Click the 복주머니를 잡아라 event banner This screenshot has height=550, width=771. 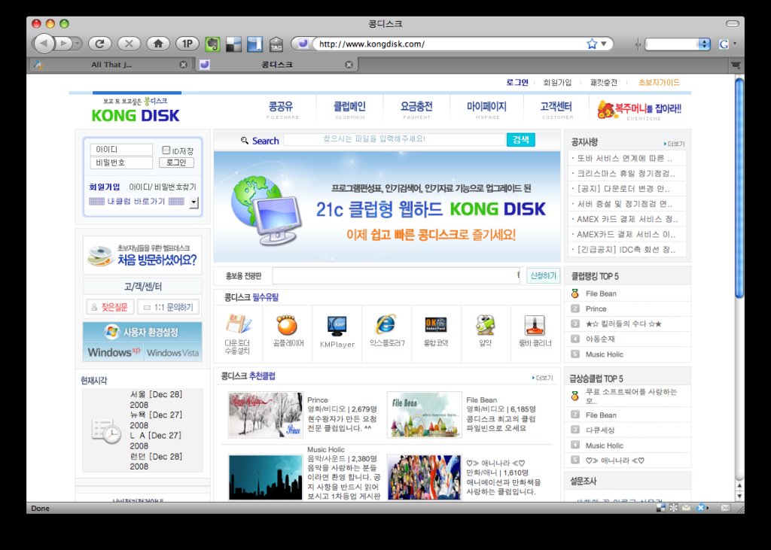[639, 110]
